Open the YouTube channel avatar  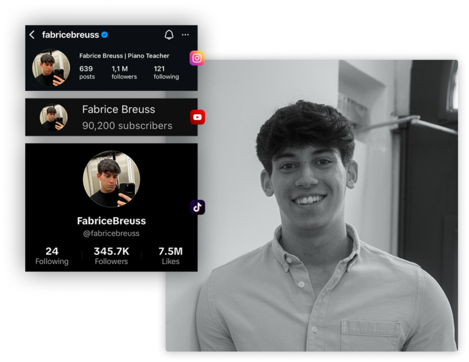coord(54,117)
